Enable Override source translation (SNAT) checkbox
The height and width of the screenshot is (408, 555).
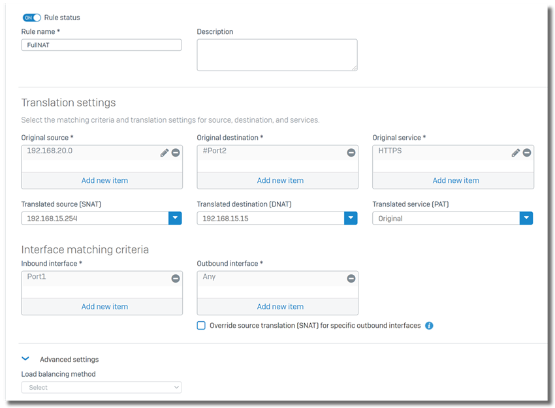[201, 326]
